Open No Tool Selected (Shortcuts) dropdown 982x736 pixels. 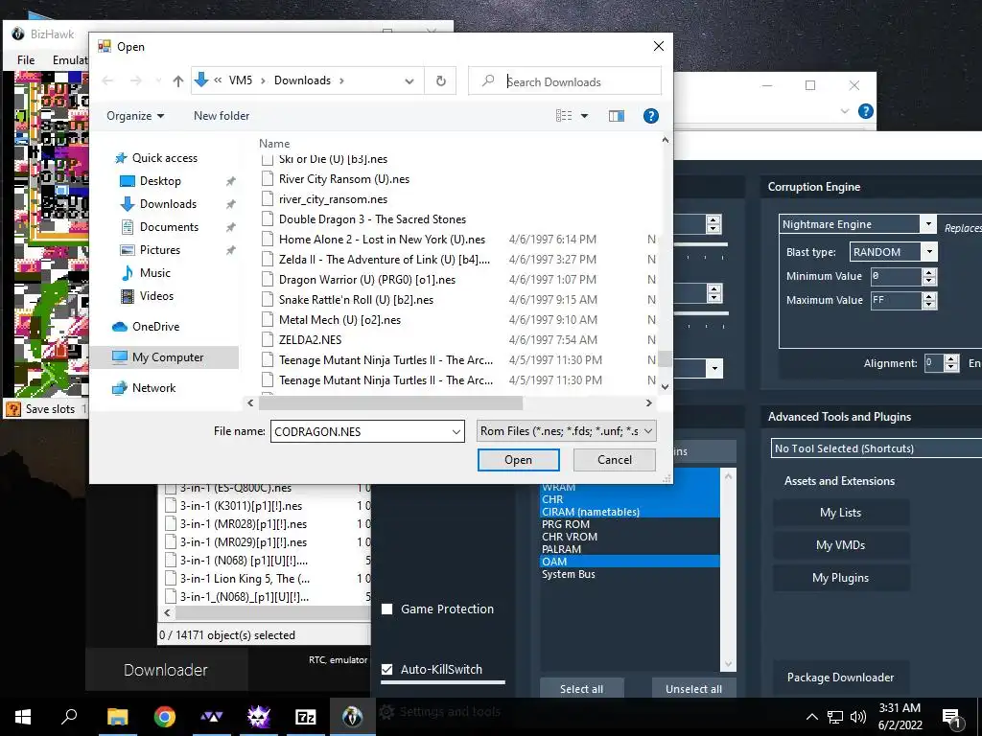coord(877,448)
